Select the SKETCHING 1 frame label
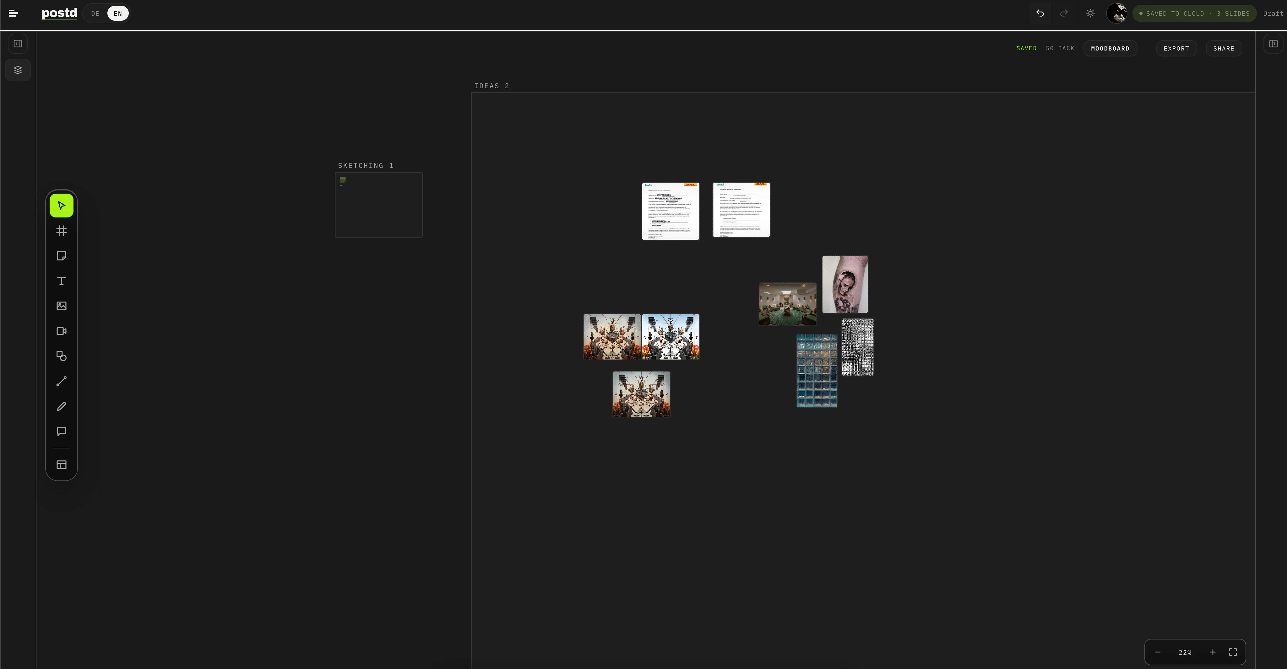Screen dimensions: 1287x669 tap(366, 165)
